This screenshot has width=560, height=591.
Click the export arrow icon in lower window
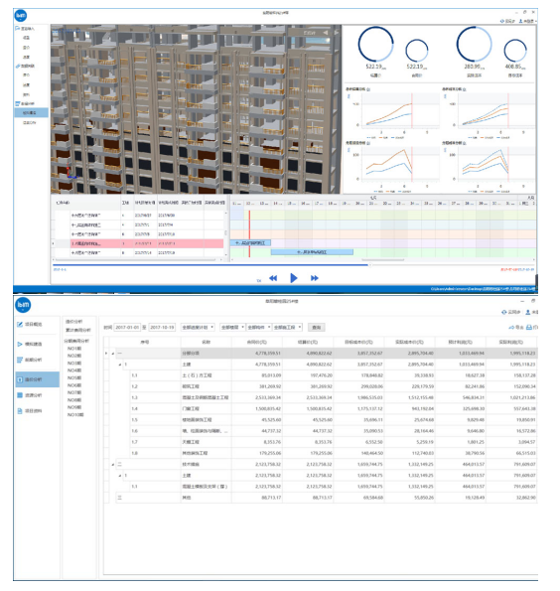pos(511,327)
